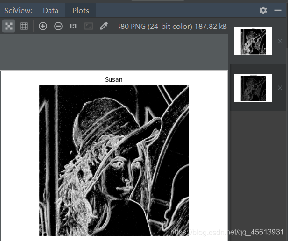Click the Susan edge-detection plot image

pos(114,160)
